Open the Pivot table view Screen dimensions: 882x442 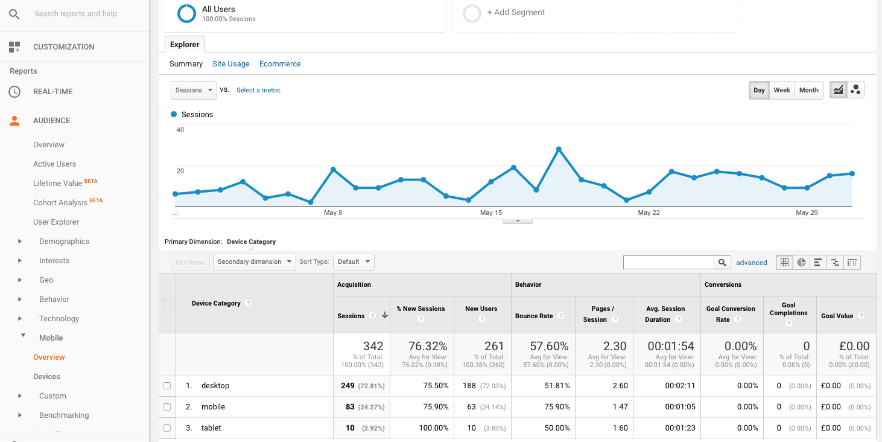[852, 262]
